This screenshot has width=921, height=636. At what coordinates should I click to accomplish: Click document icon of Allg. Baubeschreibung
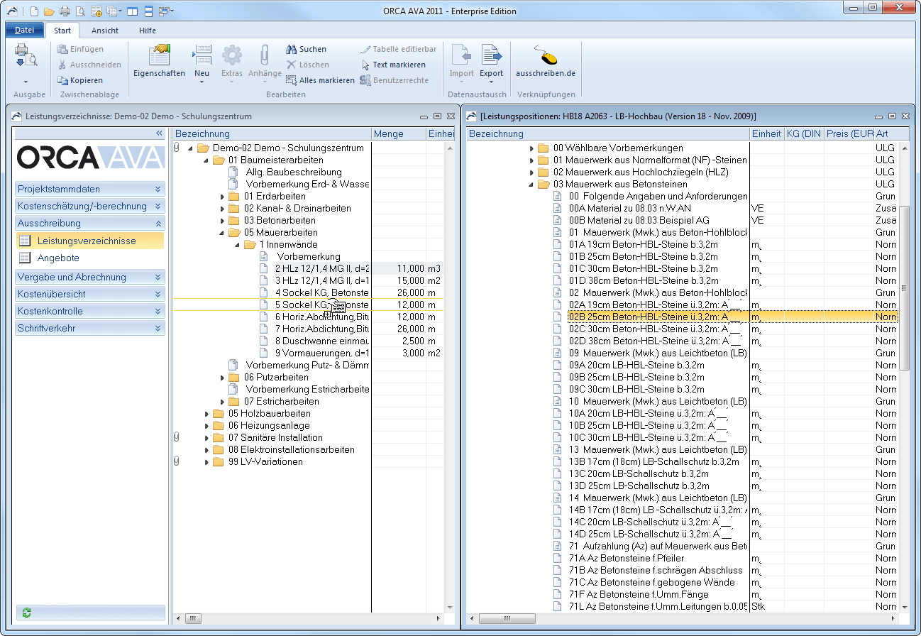233,172
